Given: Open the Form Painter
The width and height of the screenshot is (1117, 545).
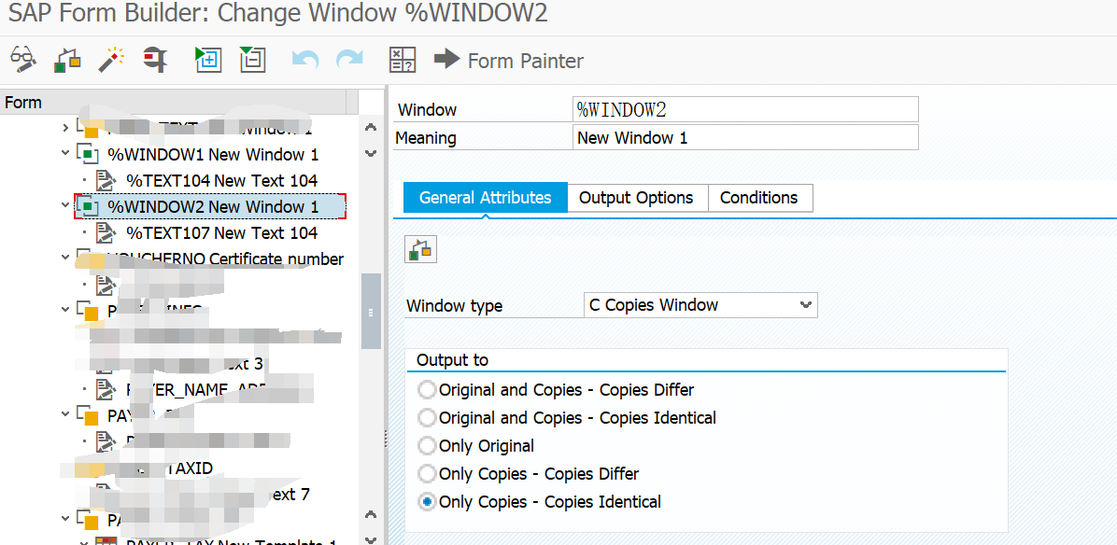Looking at the screenshot, I should click(509, 61).
